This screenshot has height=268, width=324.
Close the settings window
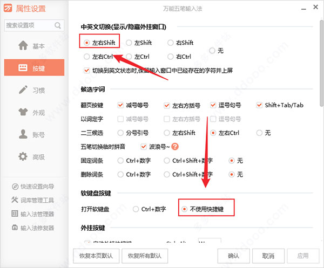tap(315, 7)
